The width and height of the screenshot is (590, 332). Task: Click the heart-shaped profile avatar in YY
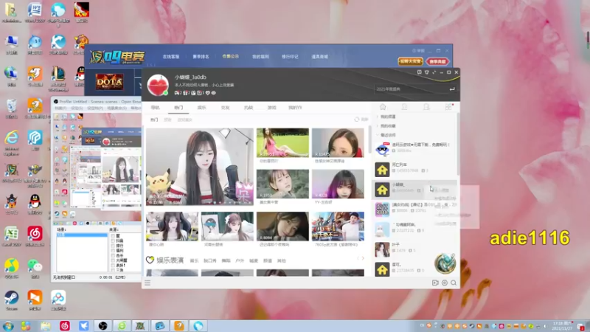(158, 85)
